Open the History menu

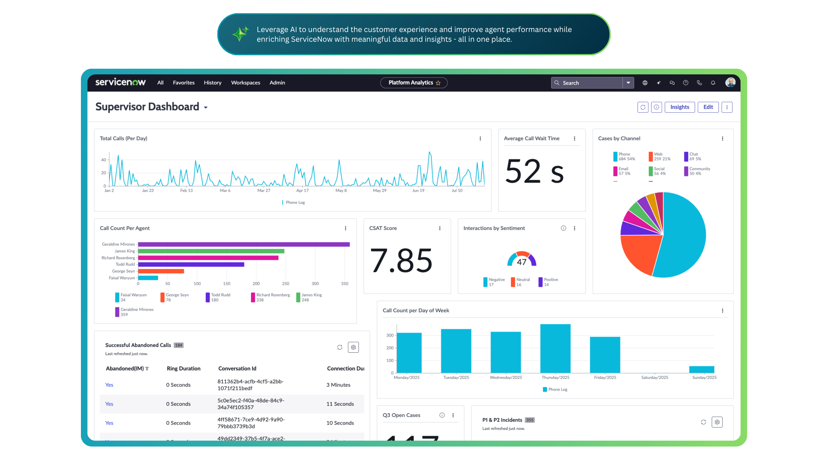212,83
